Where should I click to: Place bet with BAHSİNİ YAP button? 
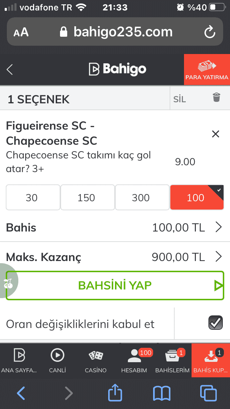(x=115, y=286)
